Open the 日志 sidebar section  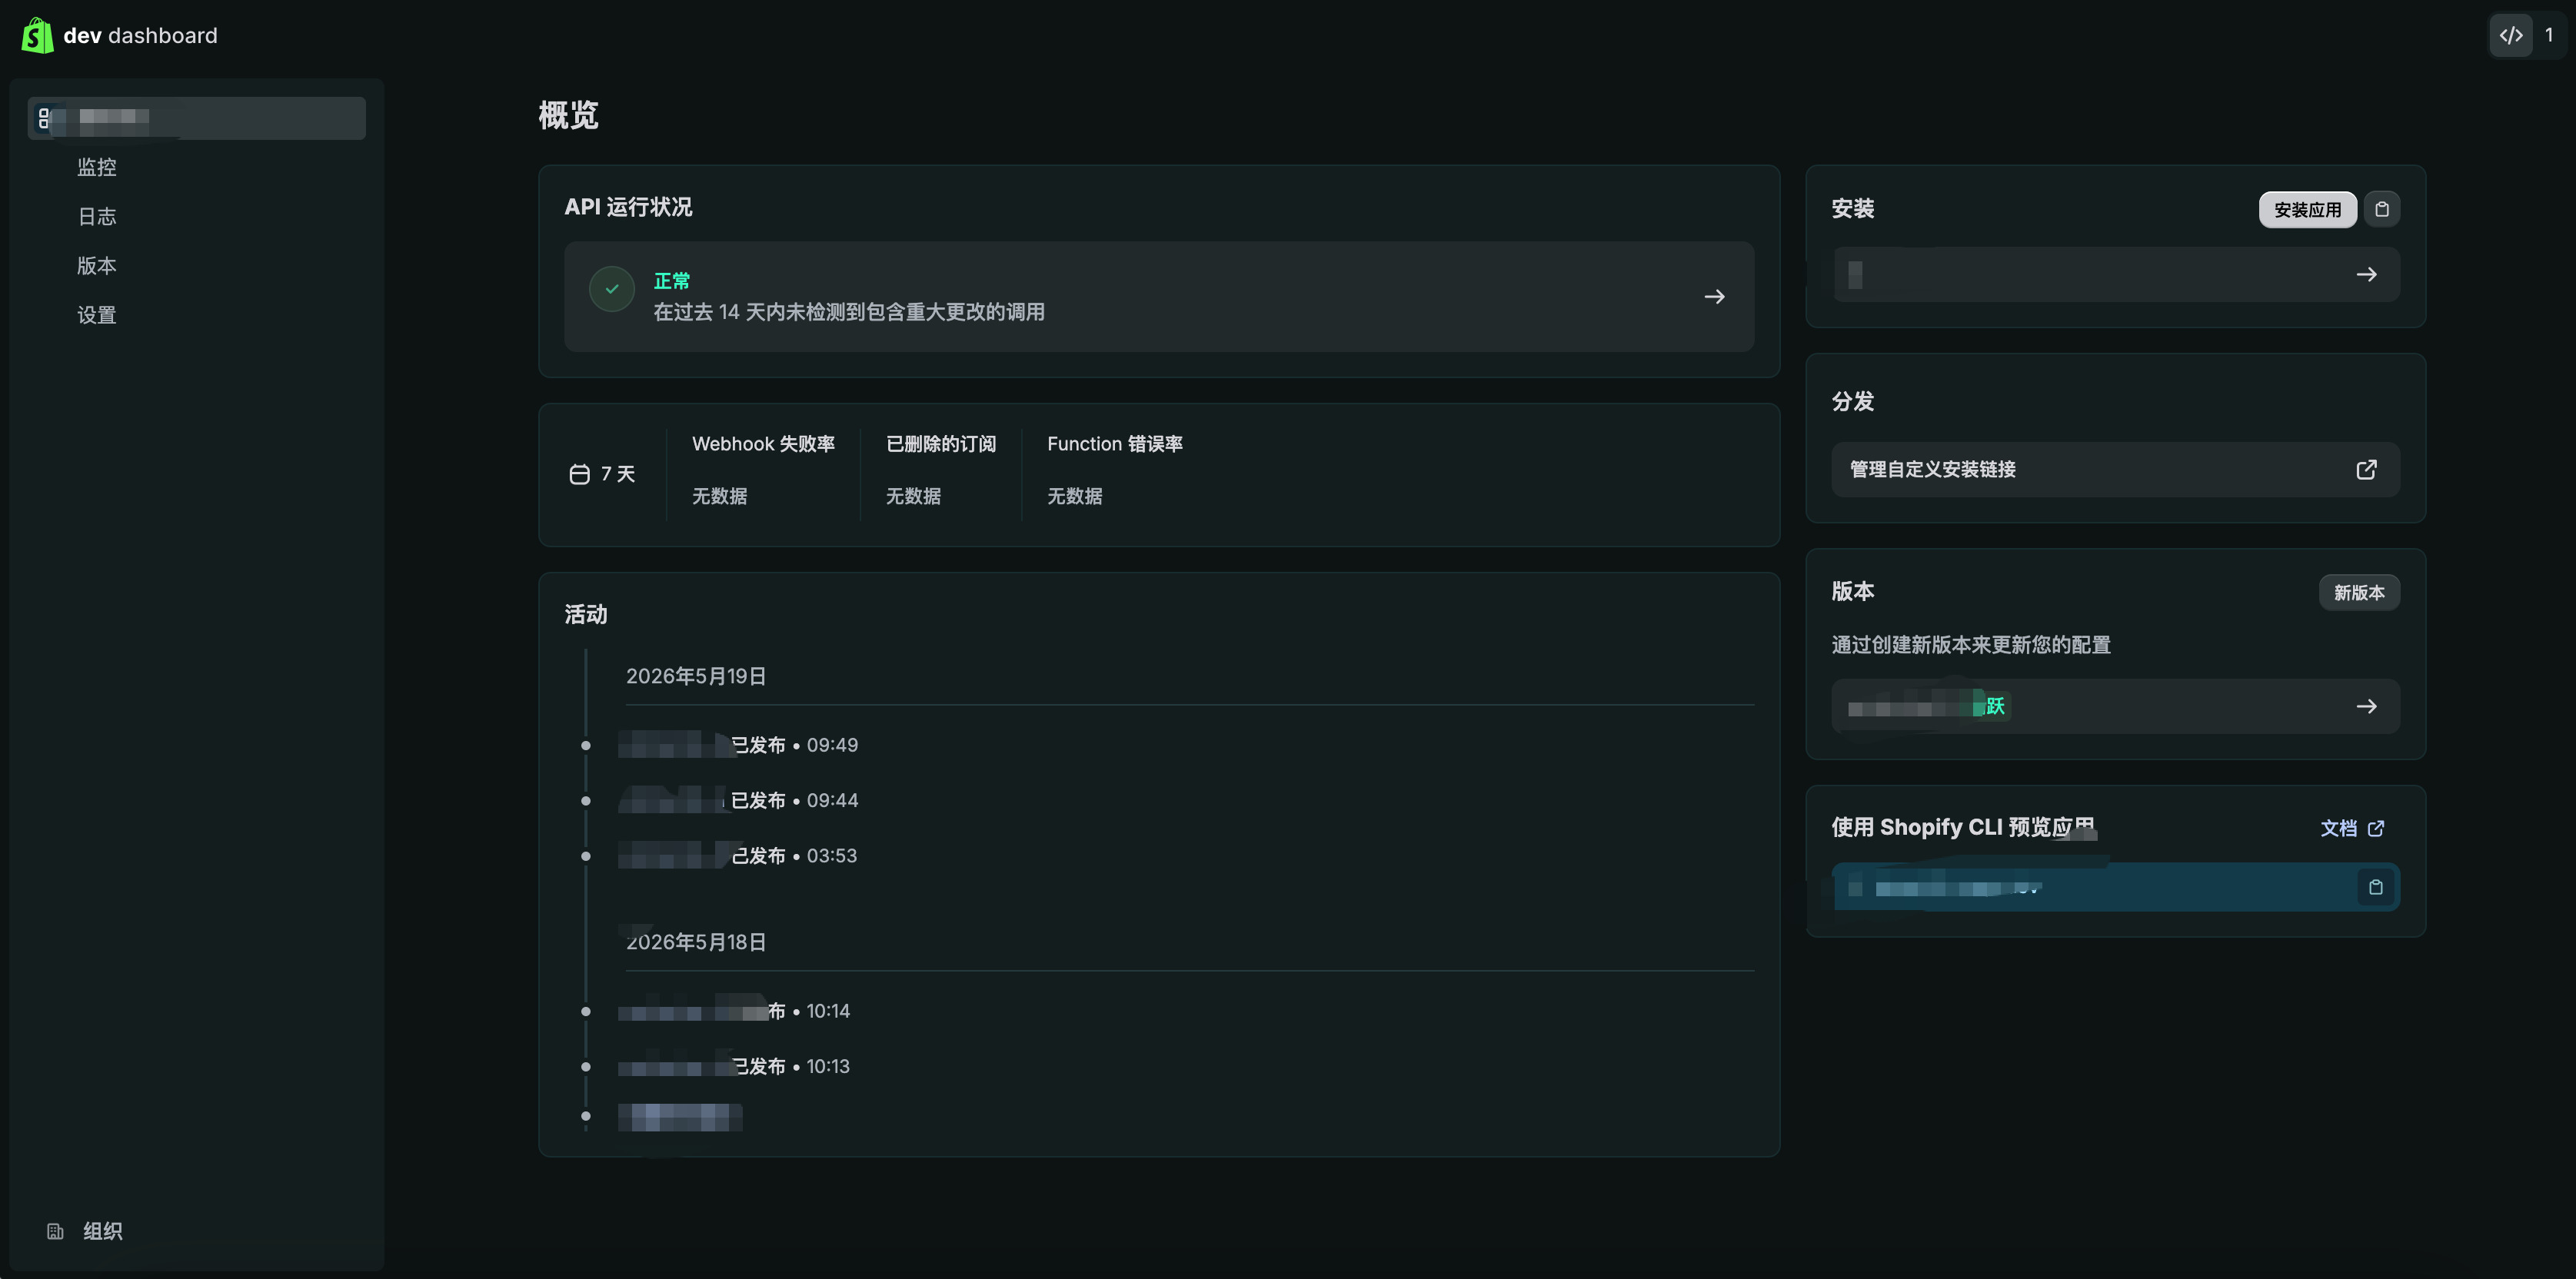97,216
